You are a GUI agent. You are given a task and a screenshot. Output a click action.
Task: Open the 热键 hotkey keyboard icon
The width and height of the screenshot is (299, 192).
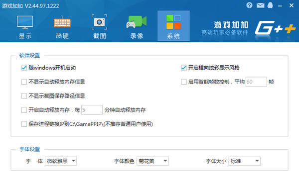62,22
